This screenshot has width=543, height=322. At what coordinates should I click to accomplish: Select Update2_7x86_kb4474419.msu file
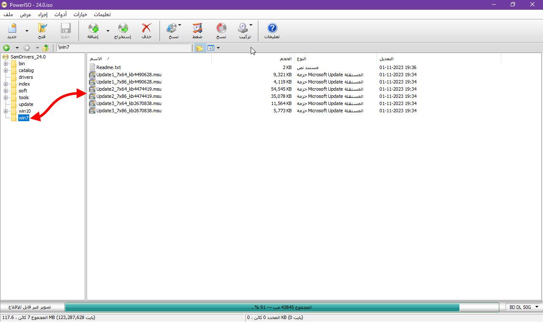click(x=129, y=96)
